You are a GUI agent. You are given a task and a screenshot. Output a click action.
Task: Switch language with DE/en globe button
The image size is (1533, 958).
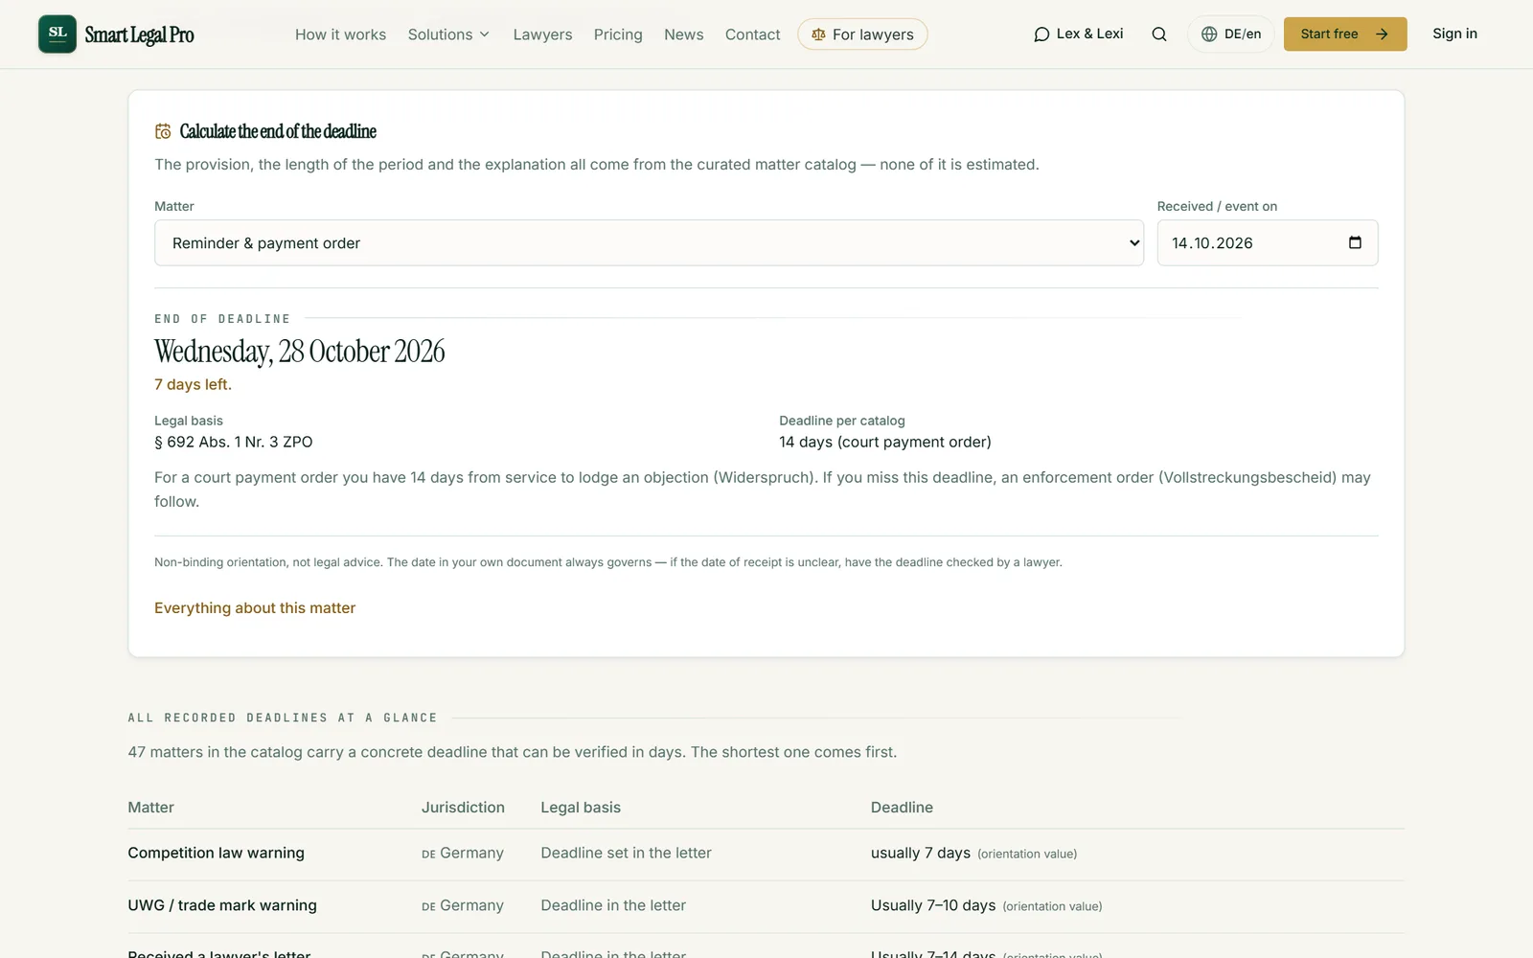click(x=1231, y=34)
